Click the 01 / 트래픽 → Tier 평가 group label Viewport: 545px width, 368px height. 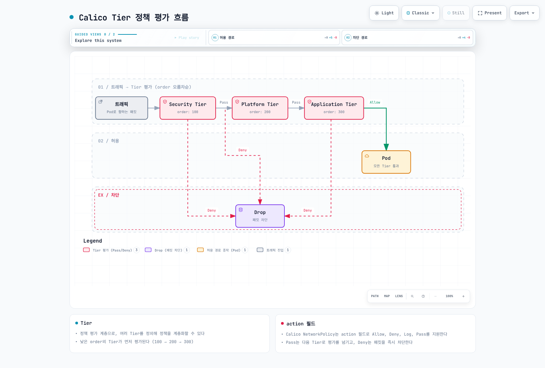(x=144, y=87)
